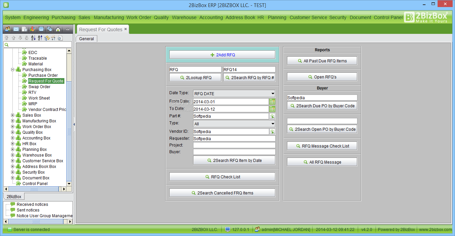Image resolution: width=455 pixels, height=236 pixels.
Task: Click the RFQ14 number field
Action: 249,69
